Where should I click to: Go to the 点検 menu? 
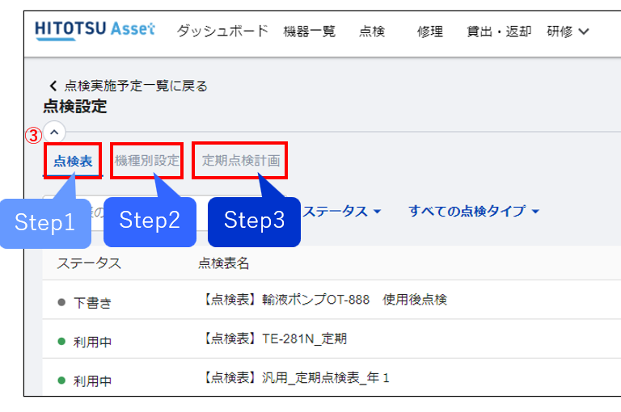pos(372,31)
